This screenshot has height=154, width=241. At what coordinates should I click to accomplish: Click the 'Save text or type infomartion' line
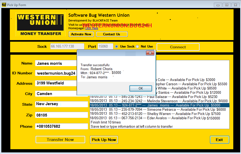(x=132, y=127)
